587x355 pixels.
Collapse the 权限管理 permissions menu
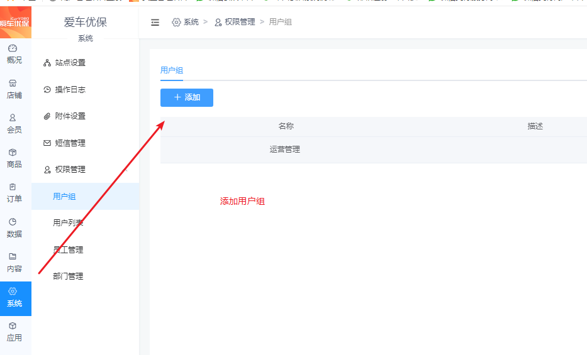(85, 170)
